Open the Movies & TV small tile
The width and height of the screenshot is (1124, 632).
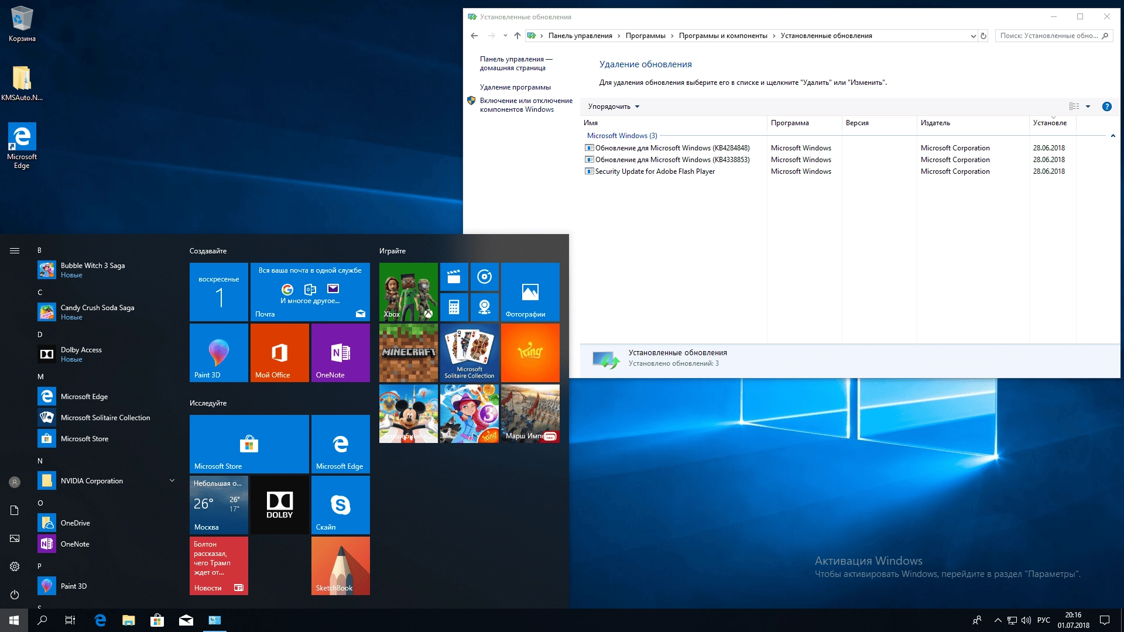pos(454,277)
